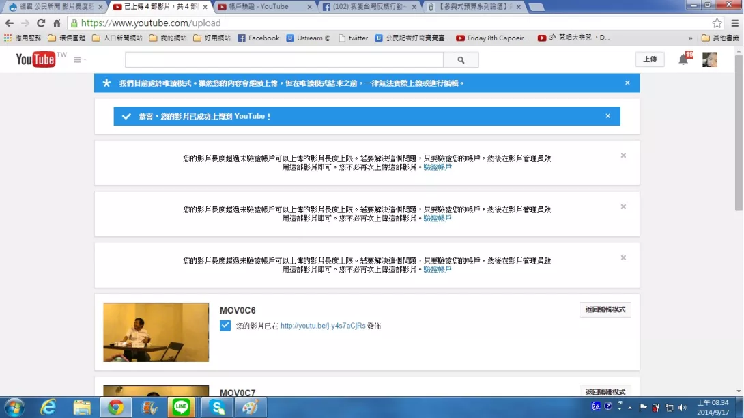
Task: Open Skype from the taskbar
Action: point(217,408)
